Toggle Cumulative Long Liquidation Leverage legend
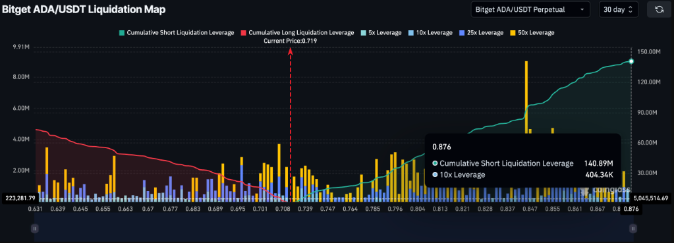 pos(297,33)
